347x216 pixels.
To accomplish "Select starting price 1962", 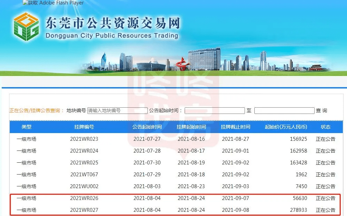I will pos(301,175).
